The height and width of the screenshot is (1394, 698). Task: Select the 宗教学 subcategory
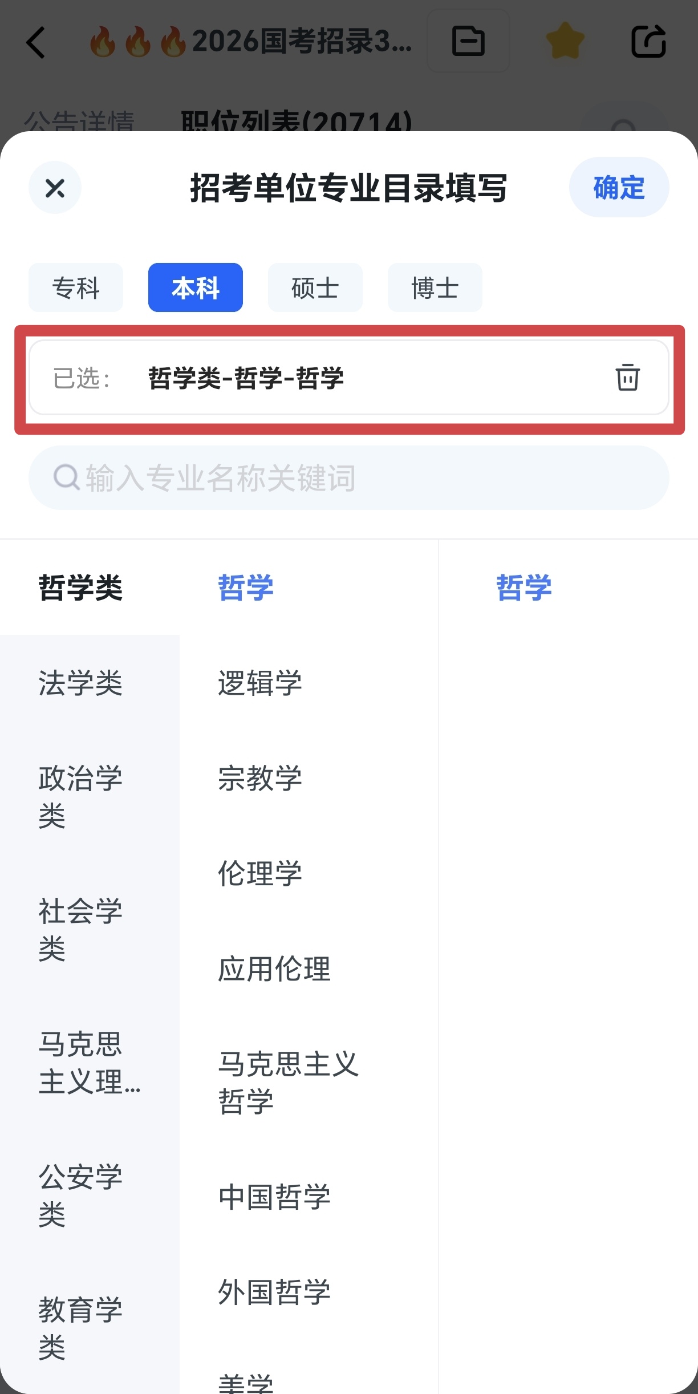[x=260, y=778]
